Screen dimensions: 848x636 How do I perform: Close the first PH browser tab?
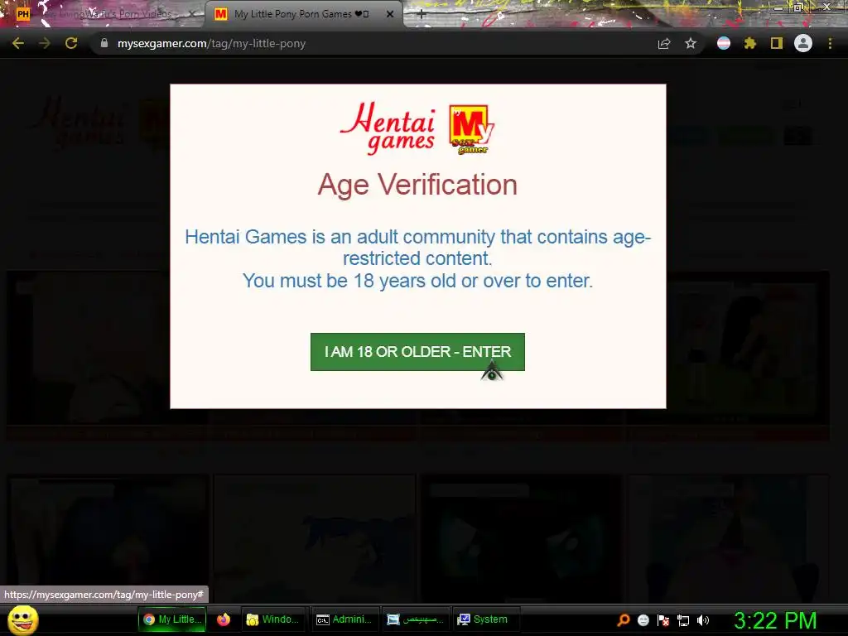coord(191,14)
